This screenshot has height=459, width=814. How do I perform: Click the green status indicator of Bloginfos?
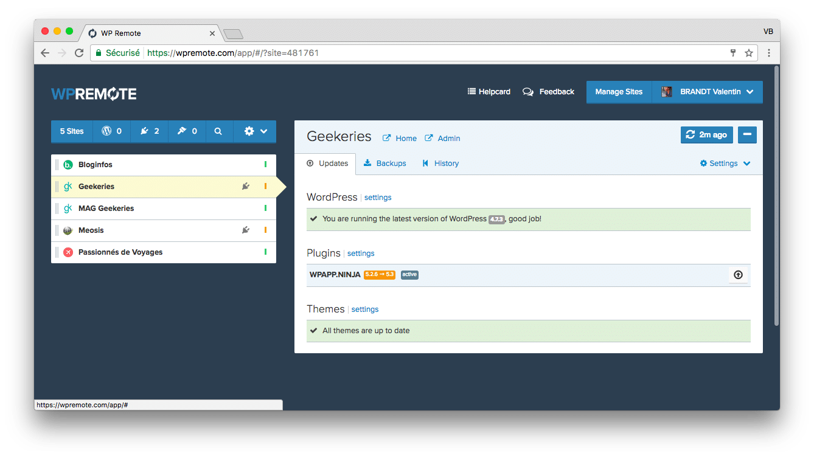point(265,165)
